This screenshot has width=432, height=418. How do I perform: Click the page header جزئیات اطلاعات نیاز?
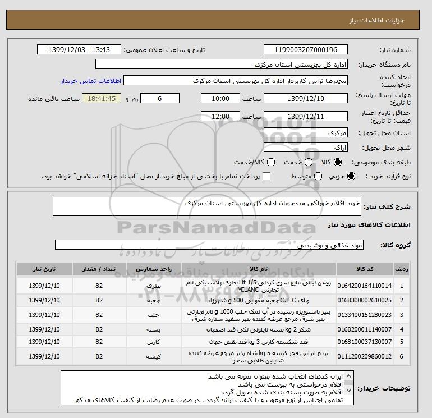coord(376,20)
